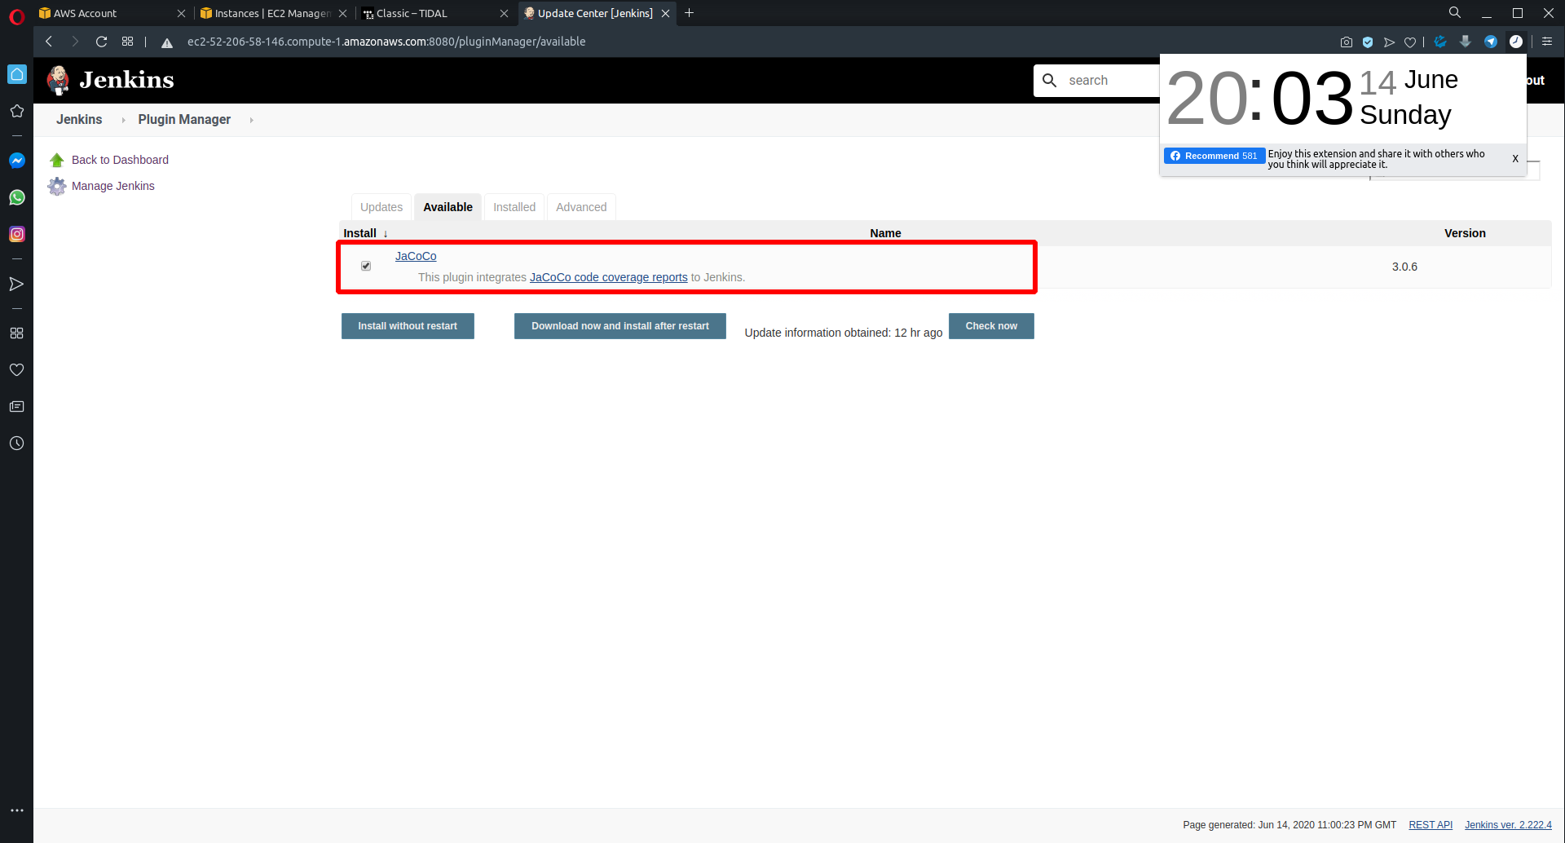Reload the page with refresh icon

pos(101,42)
